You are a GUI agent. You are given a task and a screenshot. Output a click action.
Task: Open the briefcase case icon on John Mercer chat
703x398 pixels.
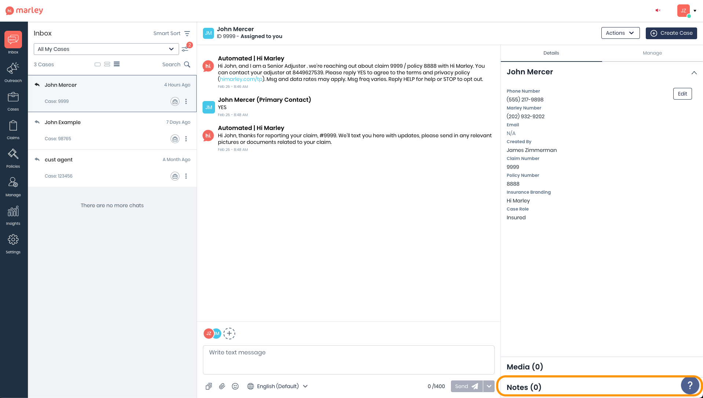[x=175, y=101]
